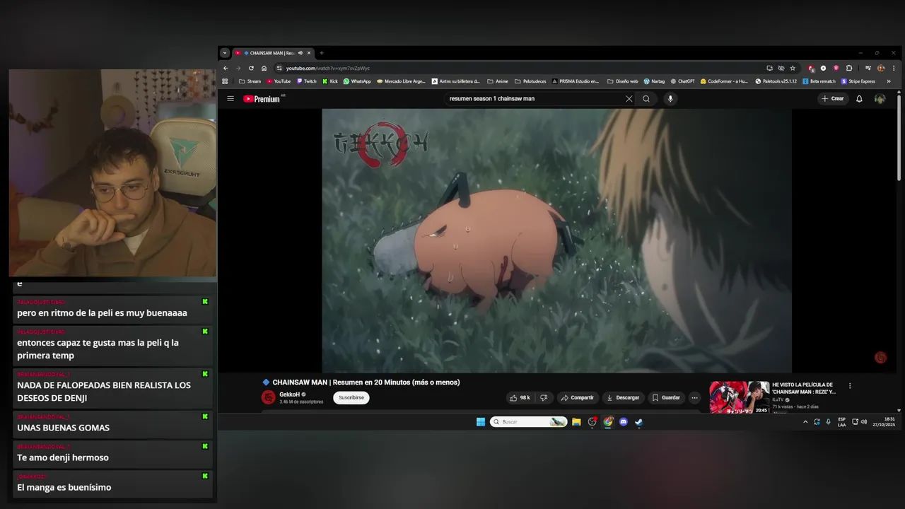Open File Explorer from the taskbar
Screen dimensions: 905x509
click(x=576, y=422)
